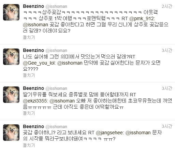
Task: Open the @Gee_you_lol mention link
Action: (39, 63)
